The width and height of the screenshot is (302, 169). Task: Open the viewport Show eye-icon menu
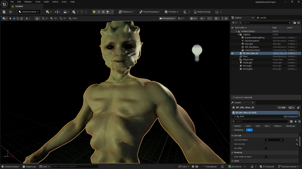point(202,18)
